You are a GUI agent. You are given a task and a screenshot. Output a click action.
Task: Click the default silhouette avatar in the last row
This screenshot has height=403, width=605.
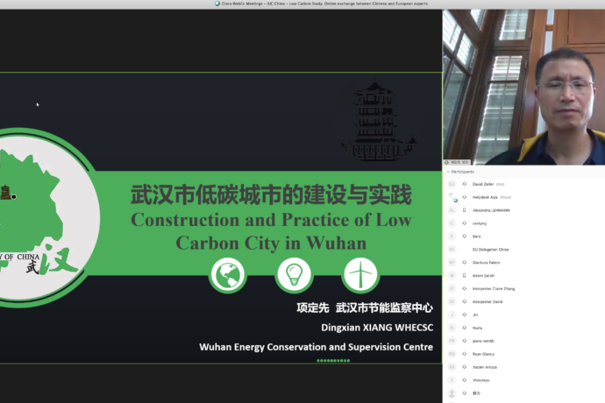452,393
